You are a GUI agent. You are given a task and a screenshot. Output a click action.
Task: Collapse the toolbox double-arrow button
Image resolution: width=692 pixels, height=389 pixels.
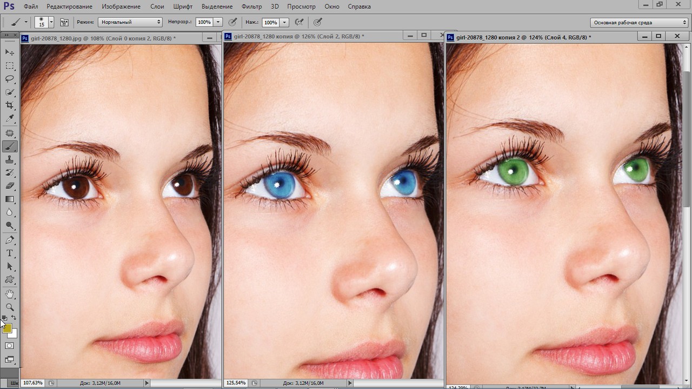(x=6, y=35)
